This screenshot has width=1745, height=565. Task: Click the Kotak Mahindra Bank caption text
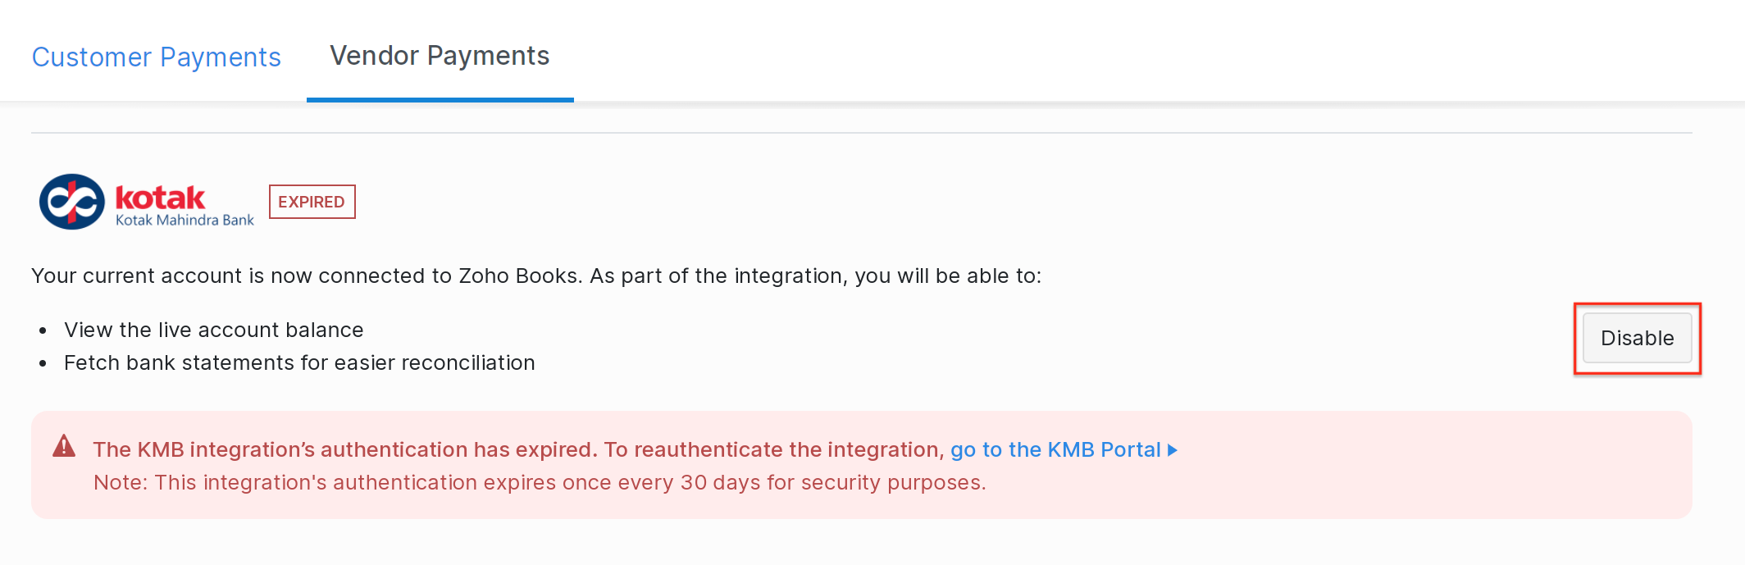pos(185,221)
